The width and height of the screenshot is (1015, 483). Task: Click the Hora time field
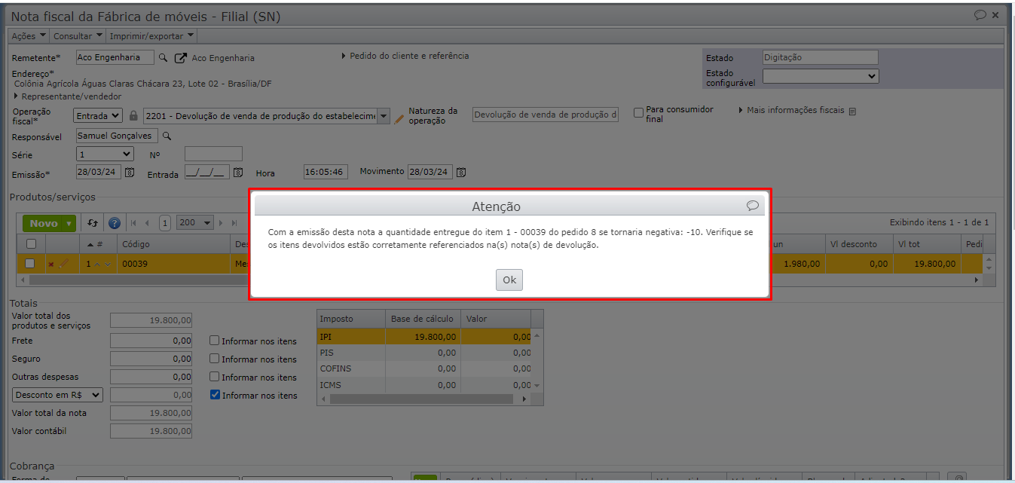(x=326, y=172)
